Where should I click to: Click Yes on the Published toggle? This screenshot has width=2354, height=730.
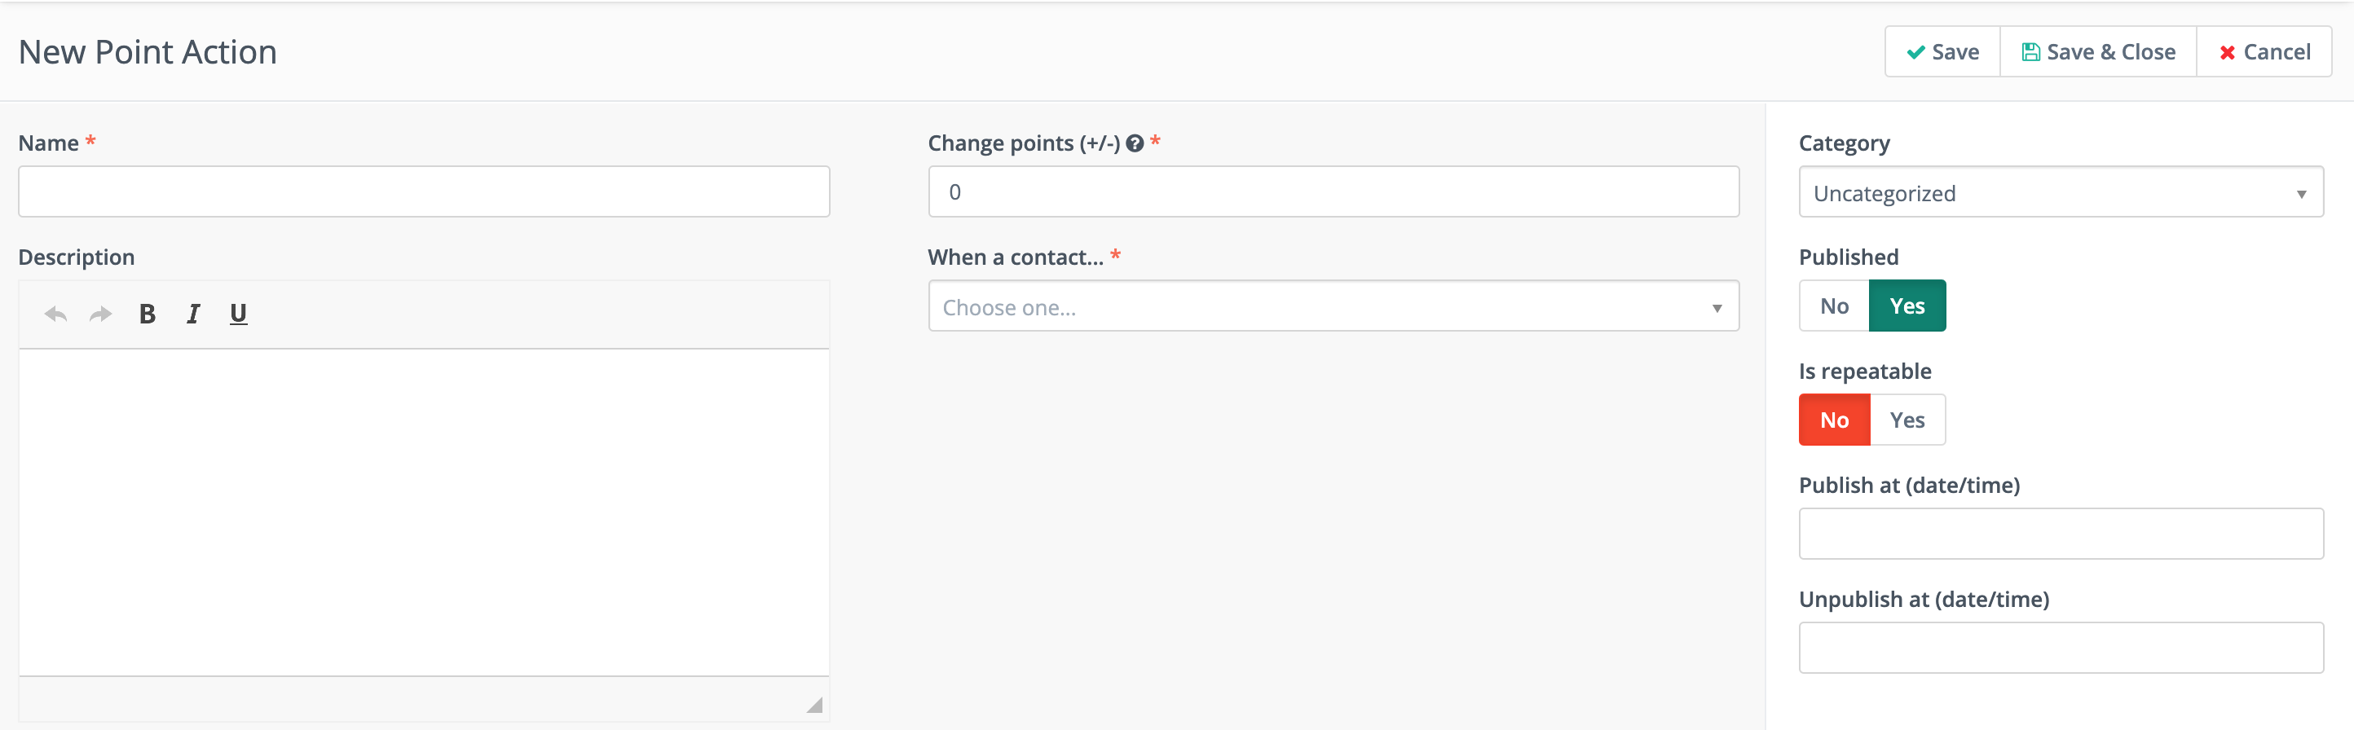point(1908,306)
